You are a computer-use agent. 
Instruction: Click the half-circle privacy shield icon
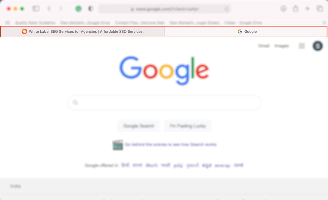tap(91, 9)
